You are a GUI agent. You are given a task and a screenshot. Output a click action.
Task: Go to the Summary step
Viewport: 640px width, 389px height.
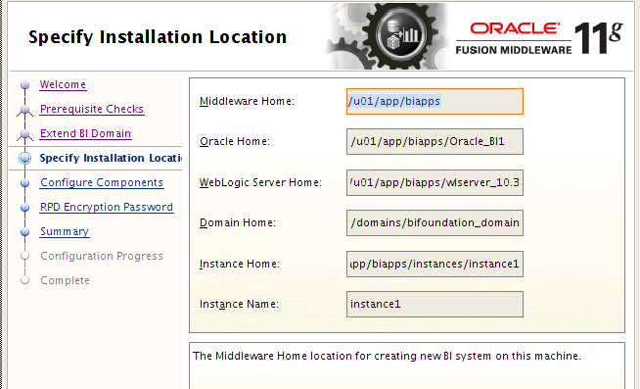pyautogui.click(x=65, y=231)
